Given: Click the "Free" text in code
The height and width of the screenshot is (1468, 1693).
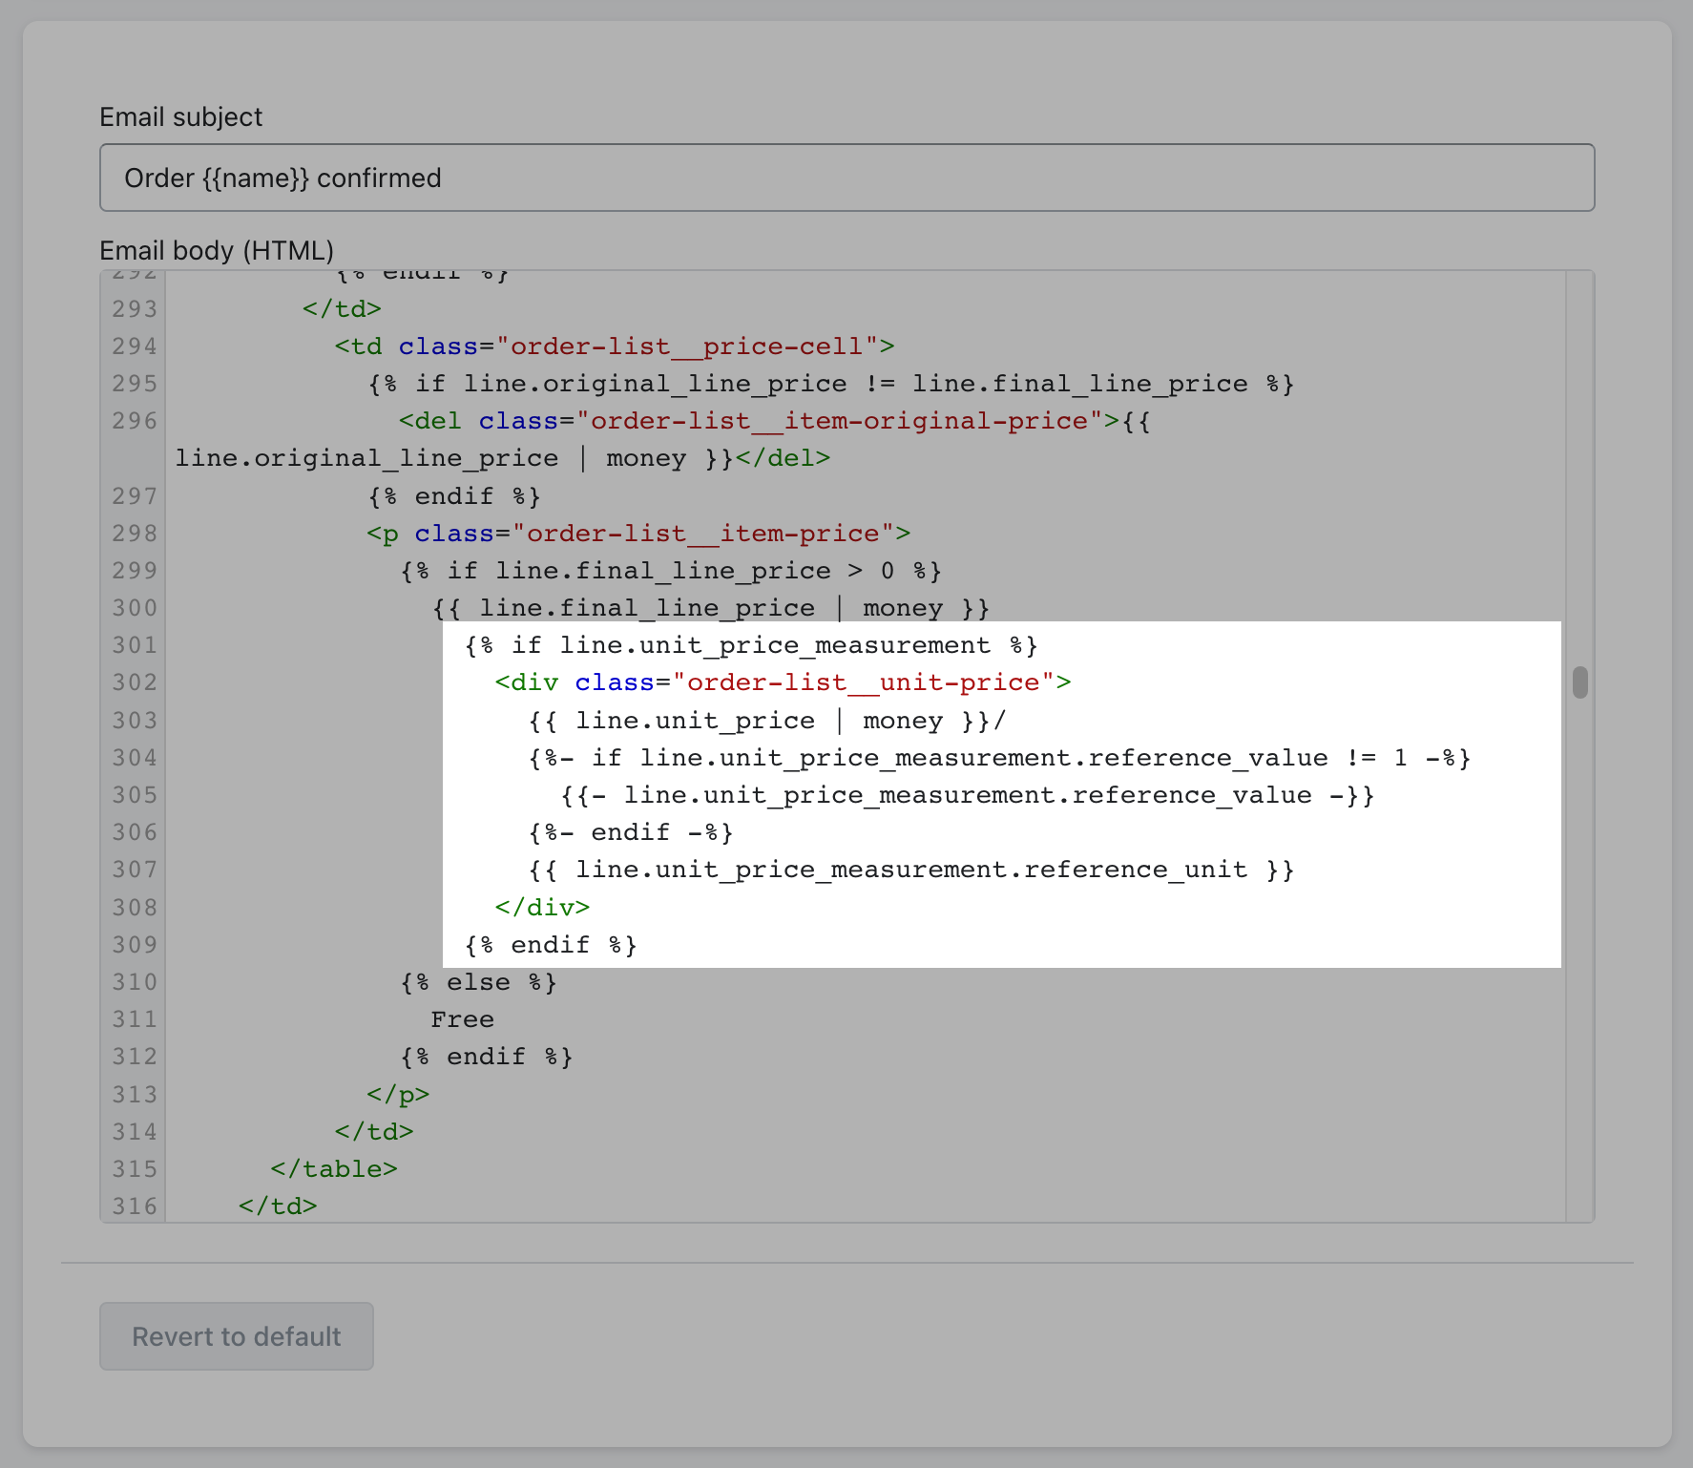Looking at the screenshot, I should pos(462,1019).
